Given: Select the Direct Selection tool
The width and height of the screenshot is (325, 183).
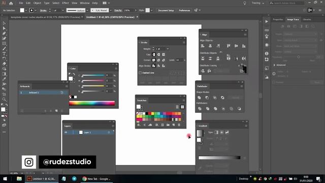Looking at the screenshot, I should click(x=4, y=28).
